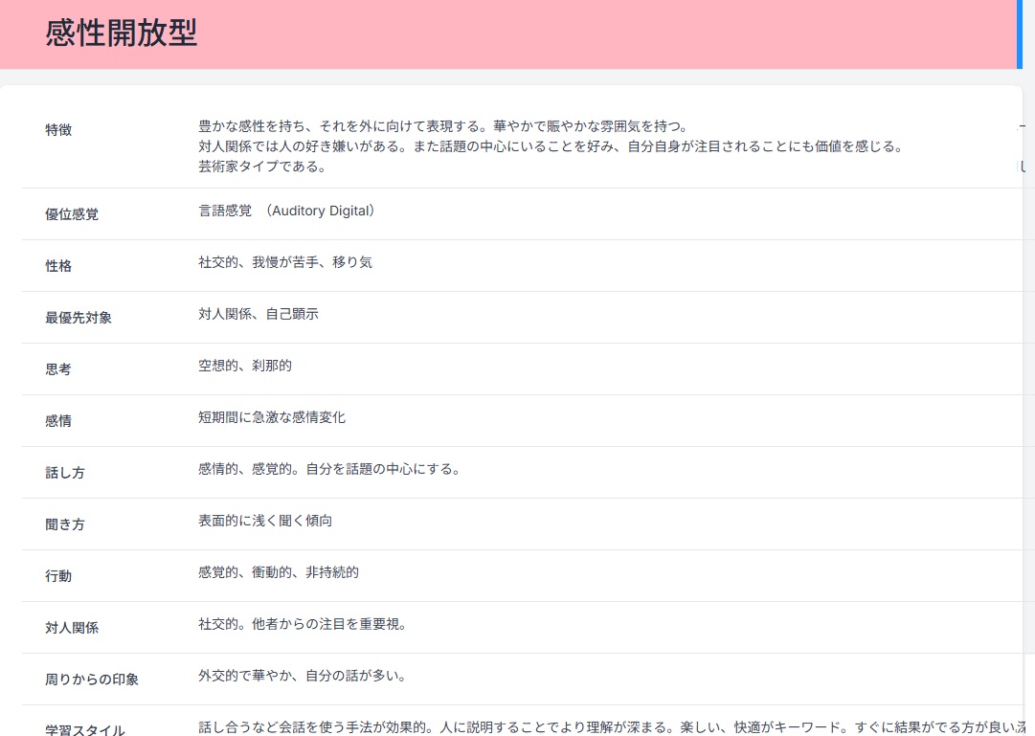This screenshot has height=736, width=1035.
Task: Click the 表面的に浅く聞く傾向 text
Action: tap(264, 521)
